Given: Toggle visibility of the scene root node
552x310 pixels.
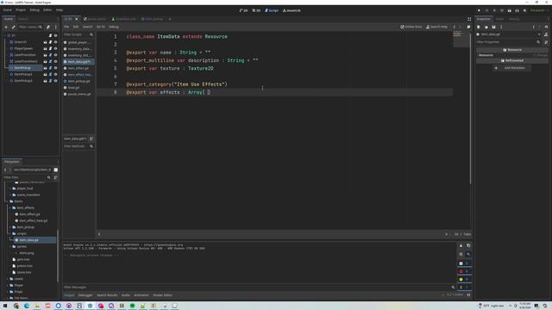Looking at the screenshot, I should 55,35.
